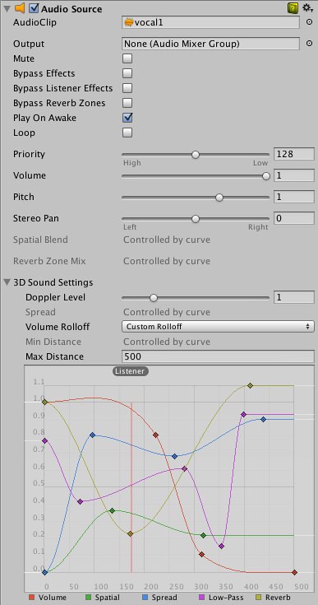Select the Volume curve end keyframe at zero

pyautogui.click(x=294, y=572)
